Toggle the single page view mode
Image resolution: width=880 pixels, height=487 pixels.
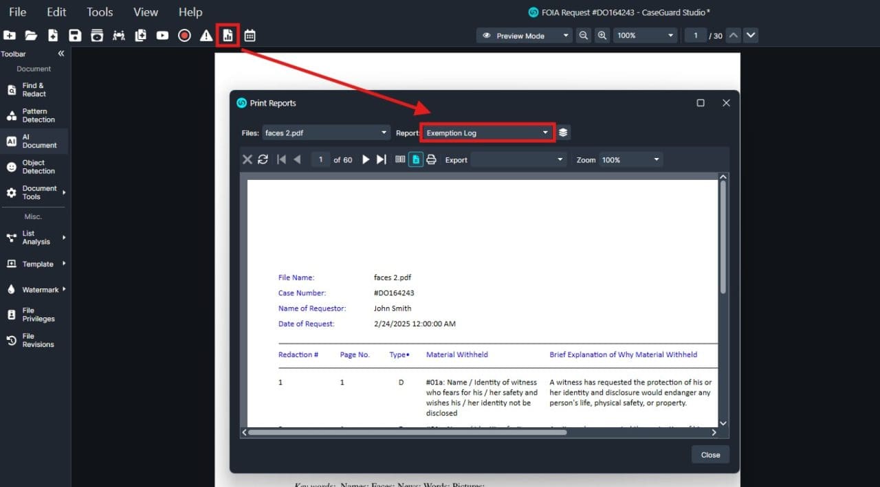(416, 159)
